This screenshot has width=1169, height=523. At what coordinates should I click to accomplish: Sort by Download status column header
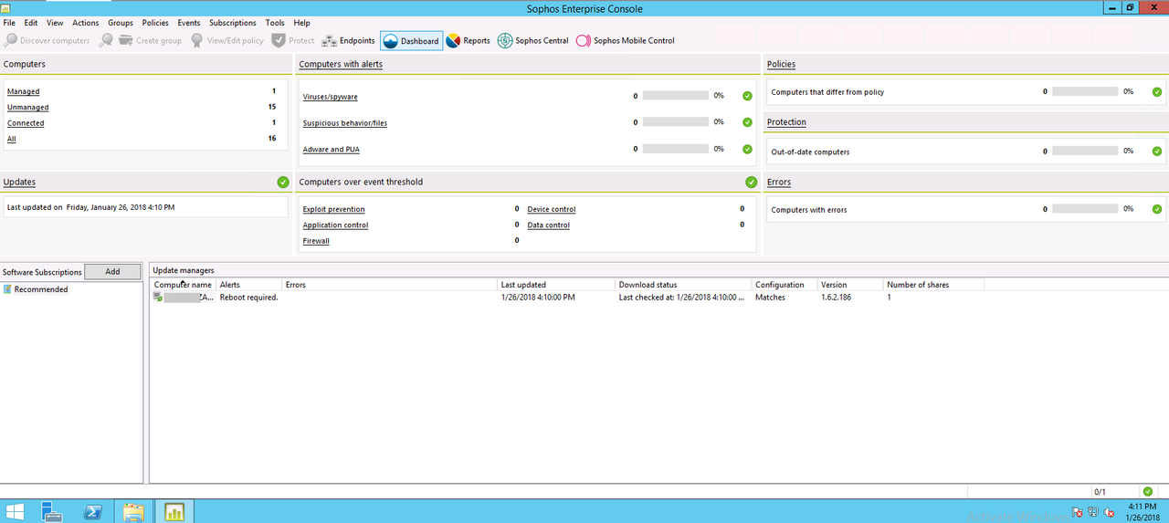pos(684,285)
